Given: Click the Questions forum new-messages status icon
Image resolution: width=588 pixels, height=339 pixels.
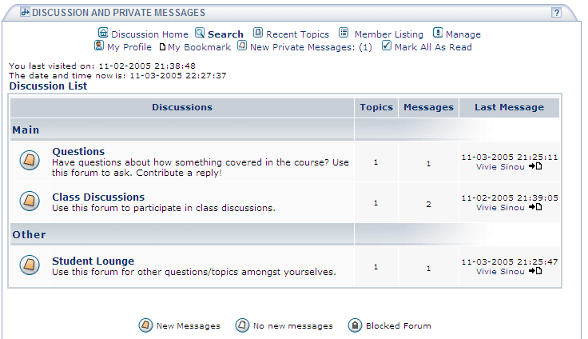Looking at the screenshot, I should (30, 161).
